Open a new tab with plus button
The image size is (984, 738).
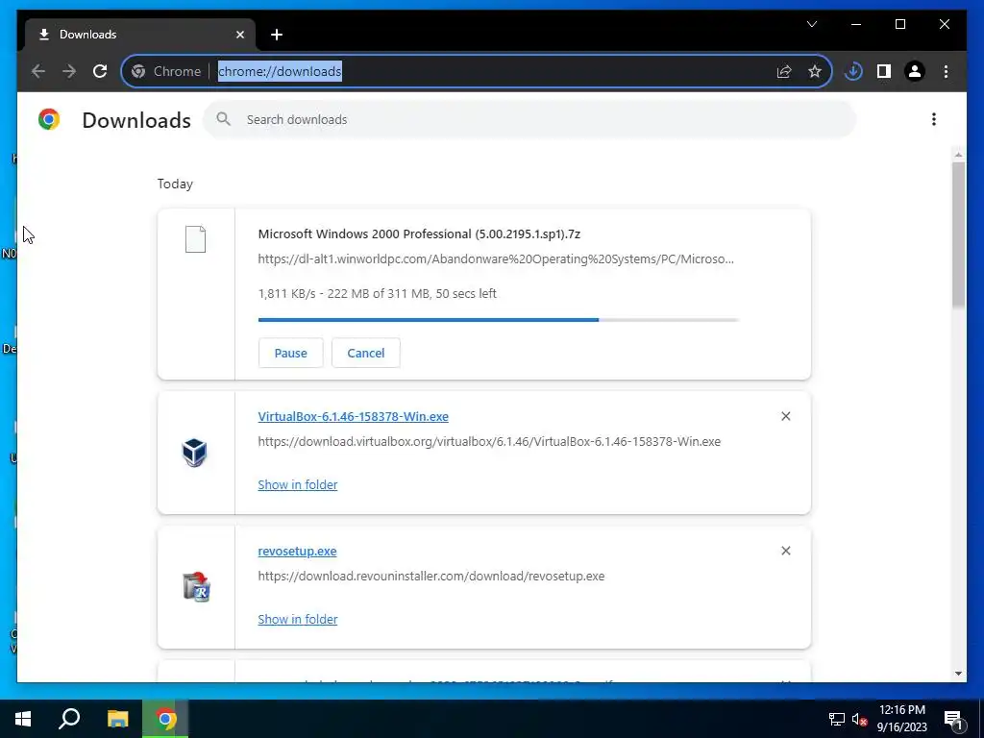coord(277,35)
